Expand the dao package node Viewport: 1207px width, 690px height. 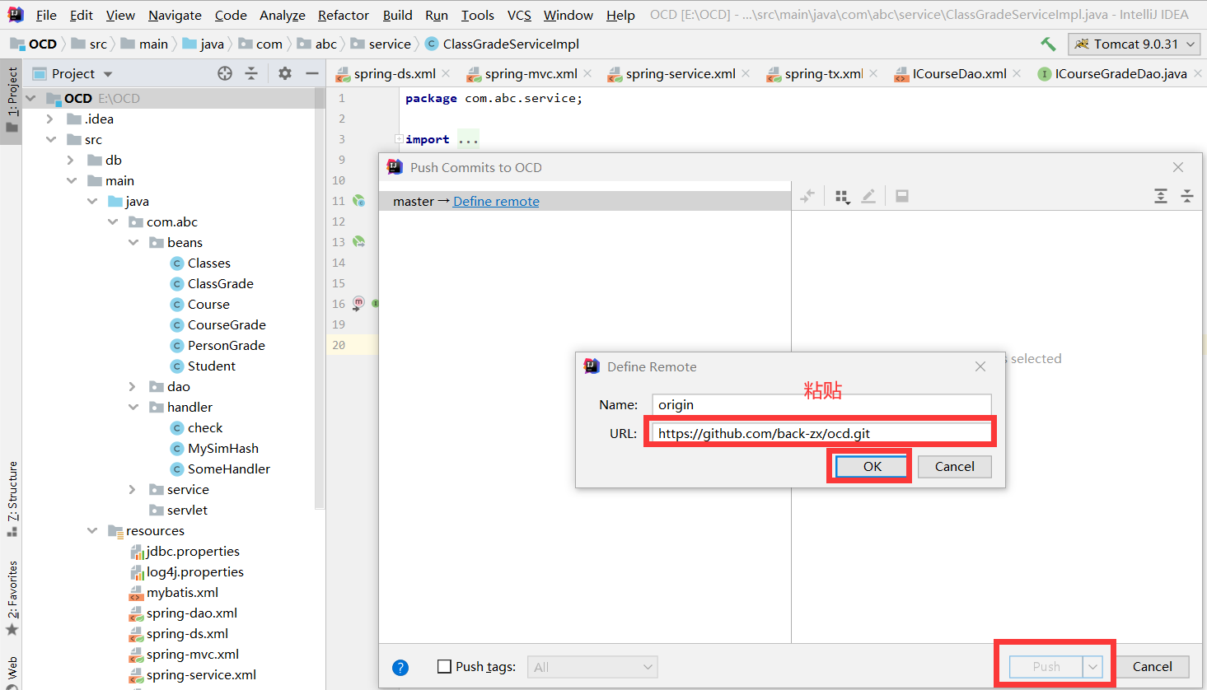point(133,386)
